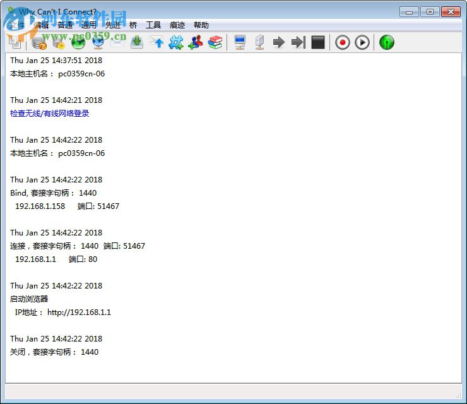The image size is (467, 404).
Task: Click the gray database with yellow question icon
Action: (x=59, y=42)
